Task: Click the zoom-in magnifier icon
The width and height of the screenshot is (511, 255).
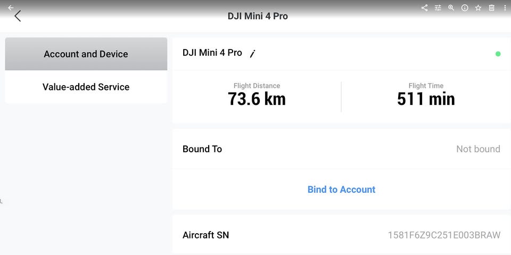Action: tap(451, 8)
